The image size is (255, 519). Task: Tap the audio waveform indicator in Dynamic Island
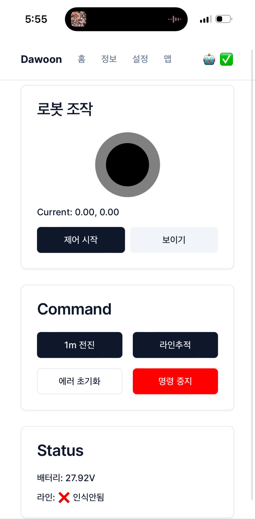pos(174,19)
